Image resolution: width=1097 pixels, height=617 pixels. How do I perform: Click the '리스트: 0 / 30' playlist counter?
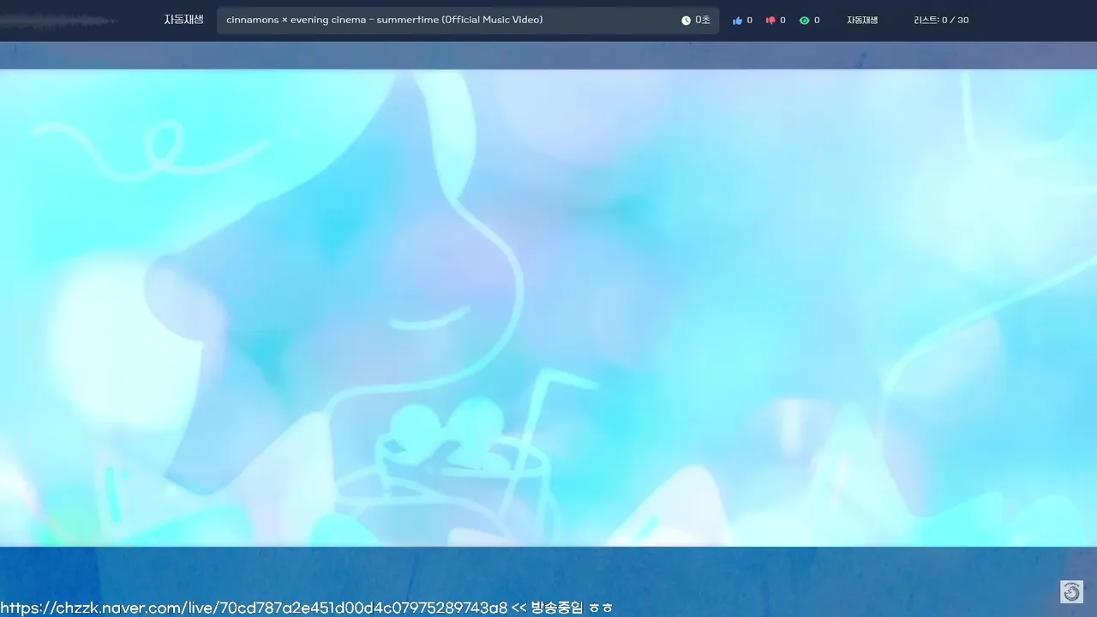tap(941, 21)
